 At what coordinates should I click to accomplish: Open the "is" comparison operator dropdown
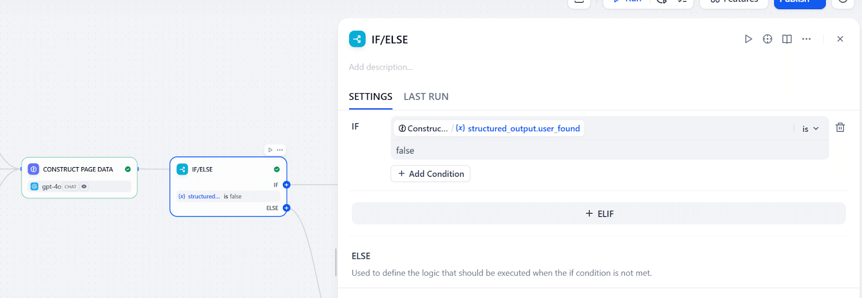point(810,129)
